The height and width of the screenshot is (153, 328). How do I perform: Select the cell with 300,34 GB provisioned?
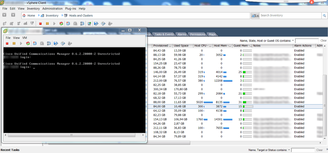160,89
